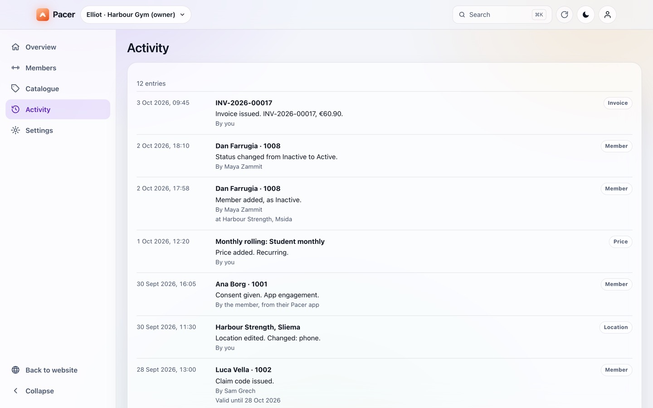Go to Overview in the sidebar
653x408 pixels.
58,47
